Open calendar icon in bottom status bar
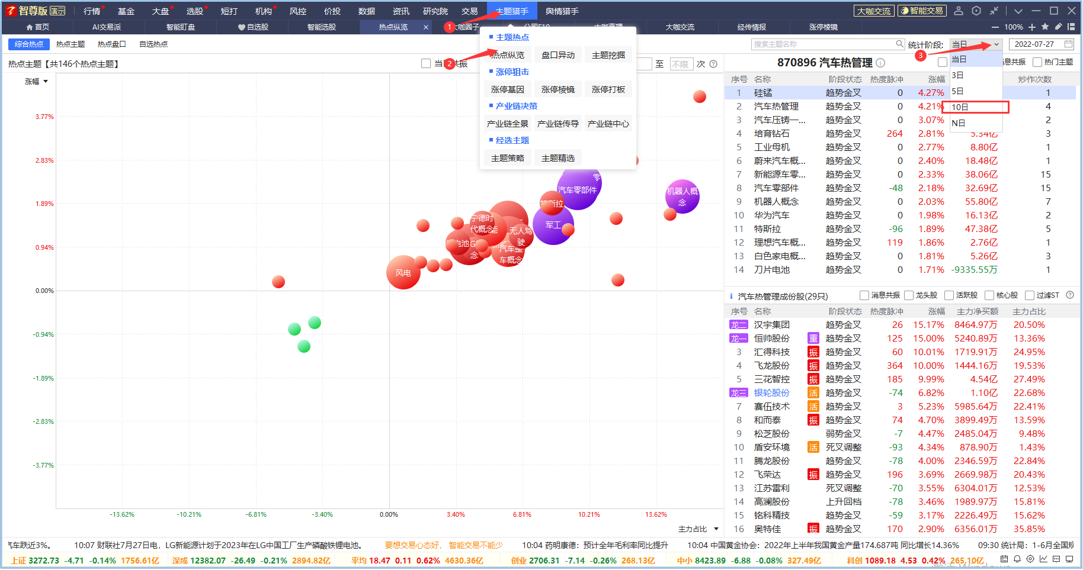The image size is (1083, 570). pos(1004,559)
